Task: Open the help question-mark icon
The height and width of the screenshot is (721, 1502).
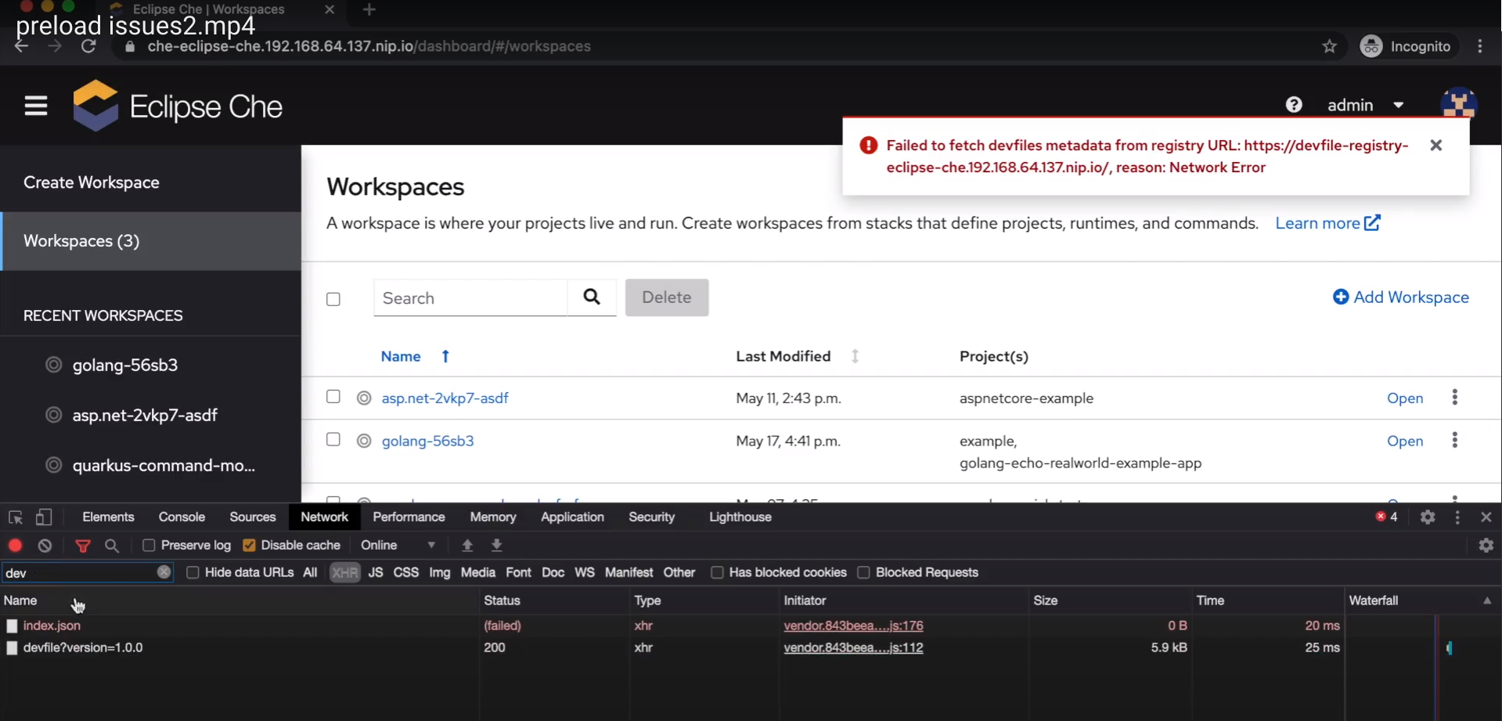Action: point(1294,104)
